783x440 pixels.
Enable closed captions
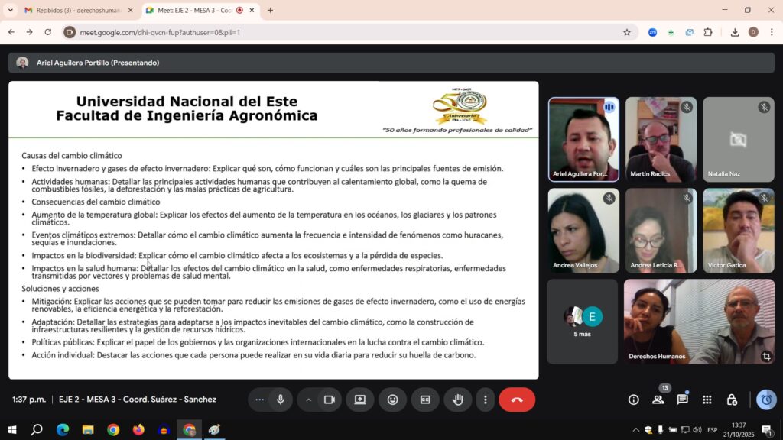coord(425,399)
